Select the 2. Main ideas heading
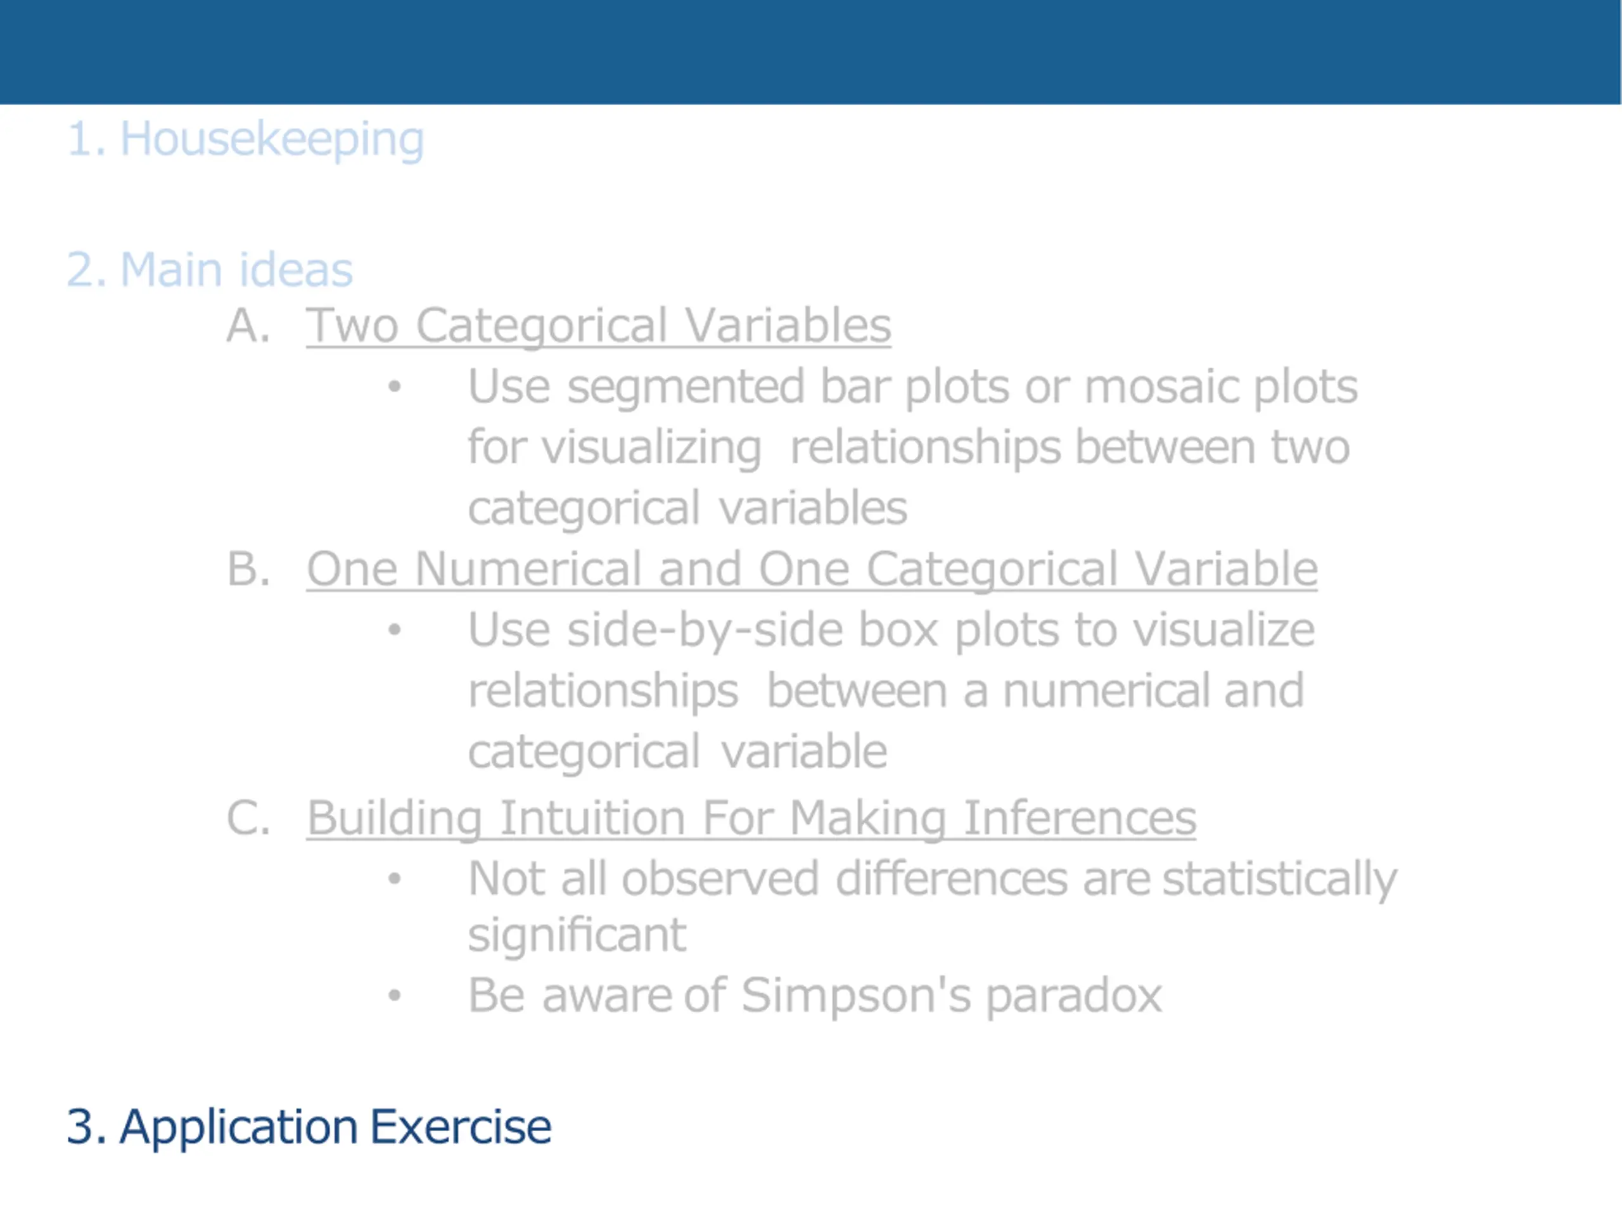 (x=210, y=269)
